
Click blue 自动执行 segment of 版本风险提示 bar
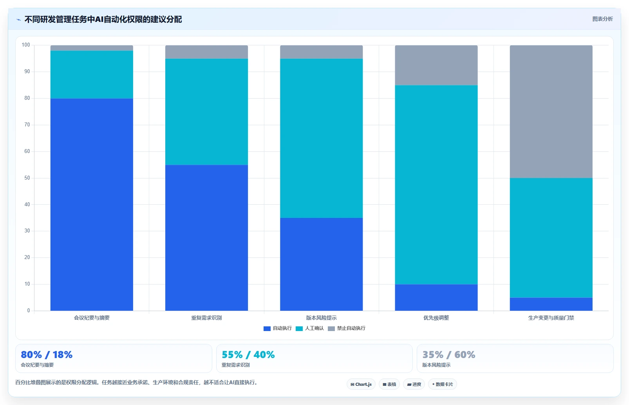pos(321,264)
